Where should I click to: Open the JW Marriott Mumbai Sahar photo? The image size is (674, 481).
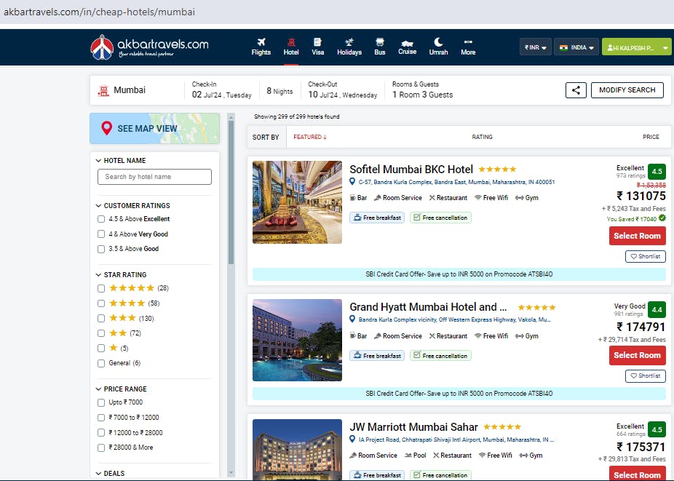click(298, 450)
